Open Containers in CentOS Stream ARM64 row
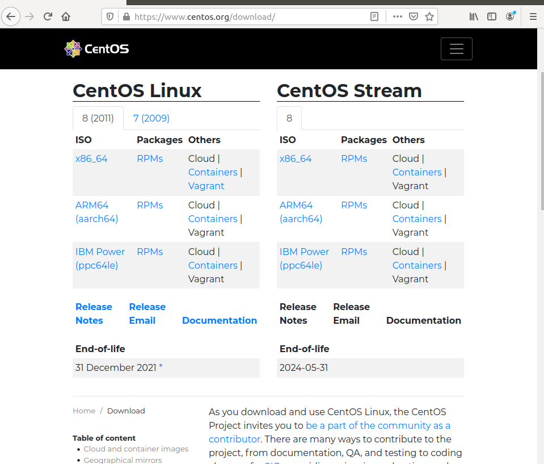This screenshot has height=464, width=544. (417, 219)
